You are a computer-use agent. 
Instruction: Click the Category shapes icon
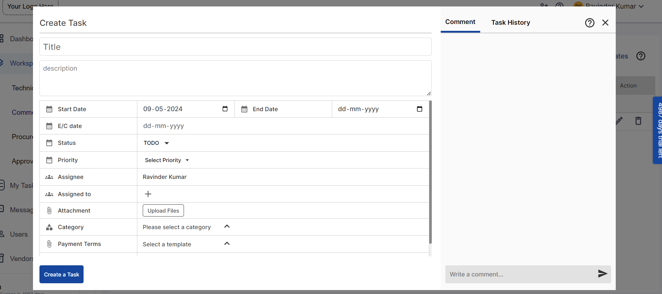[49, 227]
